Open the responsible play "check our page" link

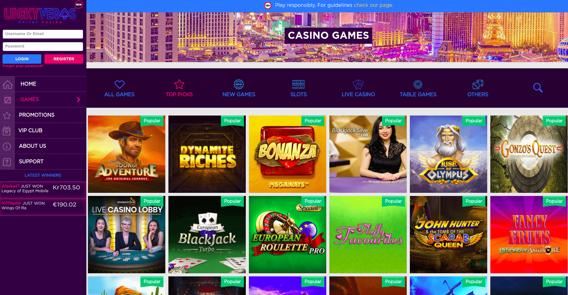click(373, 5)
